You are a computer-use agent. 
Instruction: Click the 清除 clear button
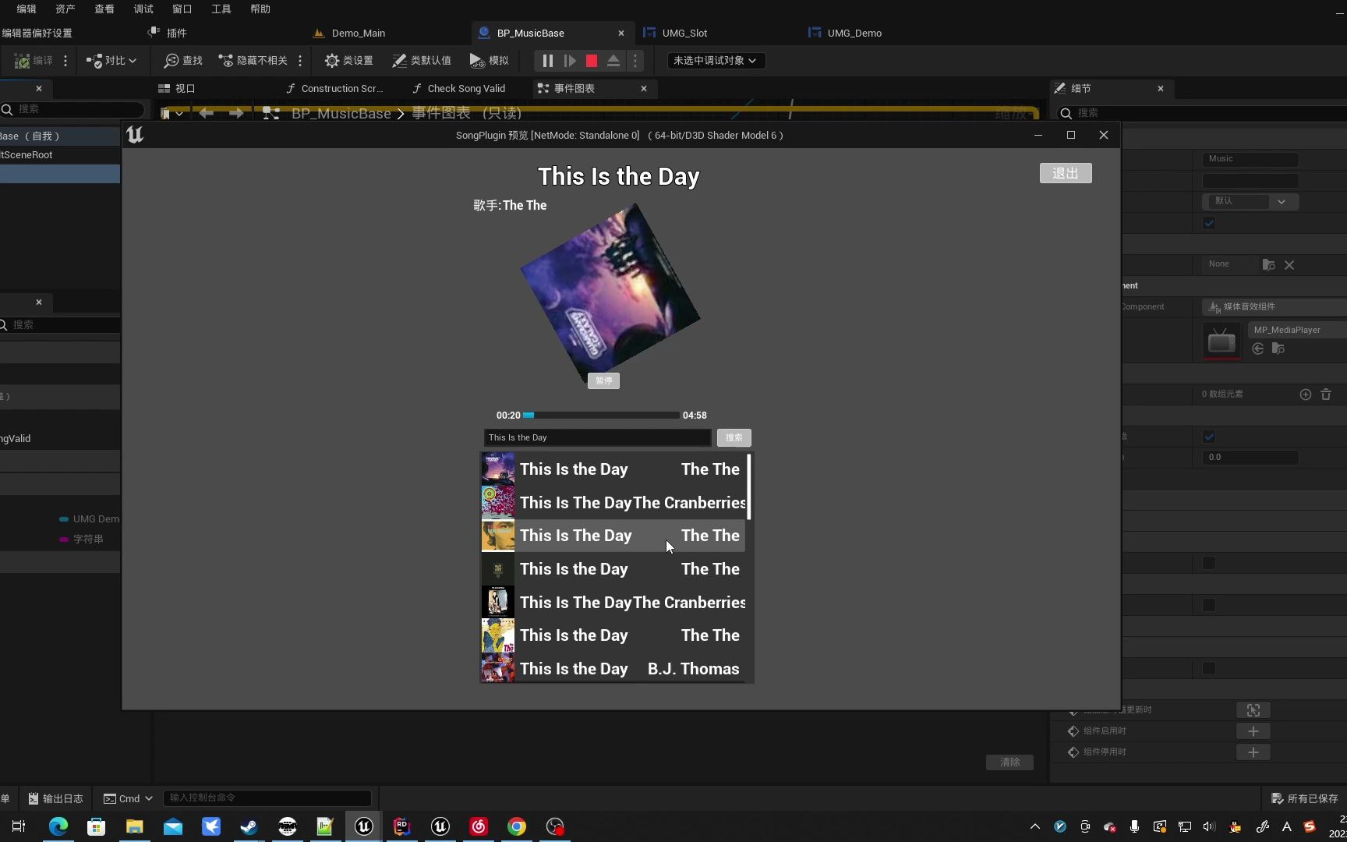point(1010,762)
